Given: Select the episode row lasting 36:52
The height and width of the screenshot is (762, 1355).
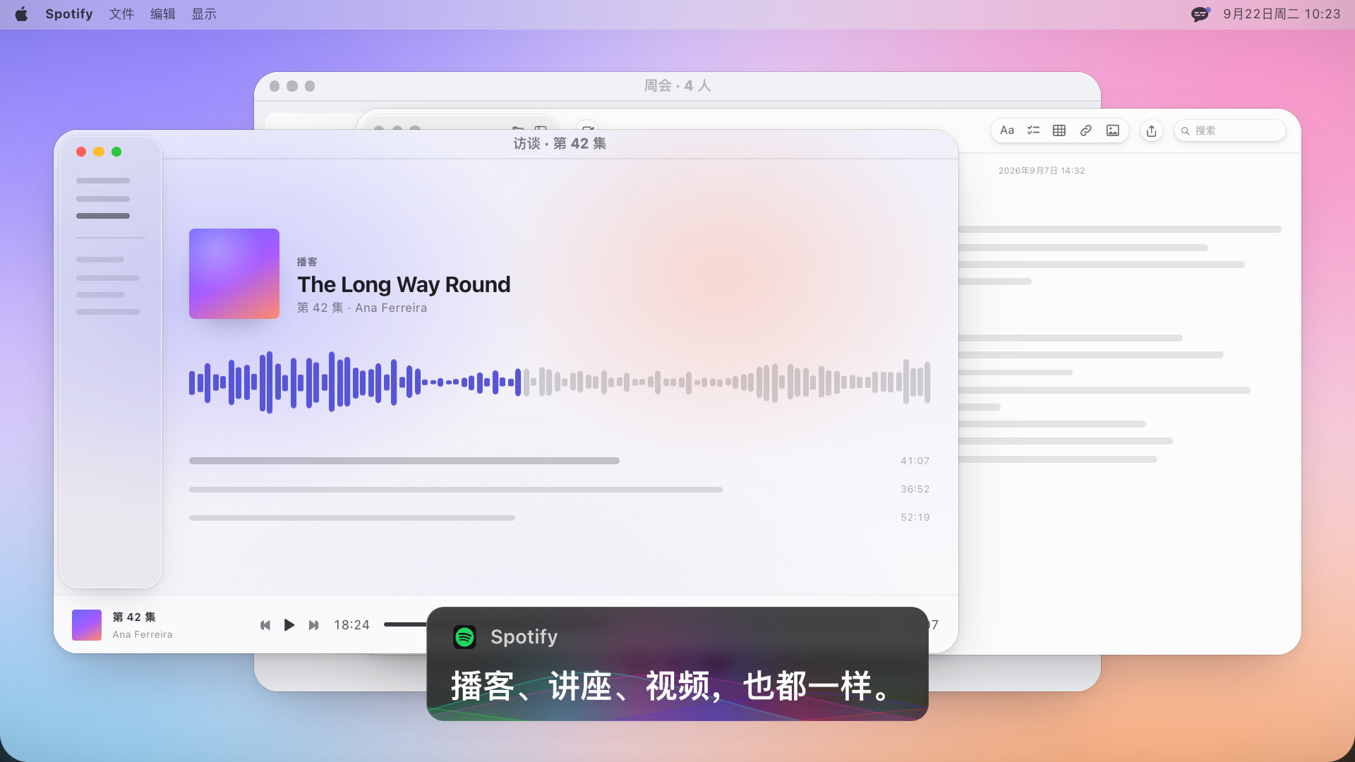Looking at the screenshot, I should [x=560, y=489].
